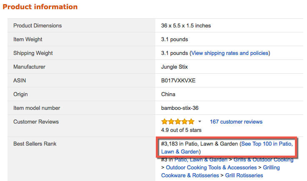The width and height of the screenshot is (307, 181).
Task: Click the model number bamboo-stix-36
Action: (x=181, y=108)
